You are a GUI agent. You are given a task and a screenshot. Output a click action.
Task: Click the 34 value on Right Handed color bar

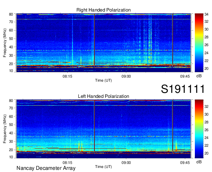pyautogui.click(x=206, y=14)
